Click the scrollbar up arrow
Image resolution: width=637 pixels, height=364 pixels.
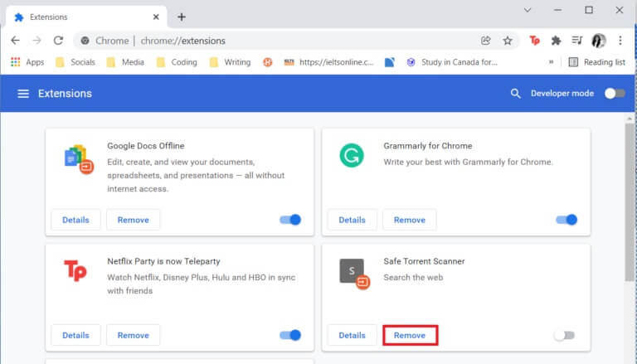pyautogui.click(x=630, y=119)
